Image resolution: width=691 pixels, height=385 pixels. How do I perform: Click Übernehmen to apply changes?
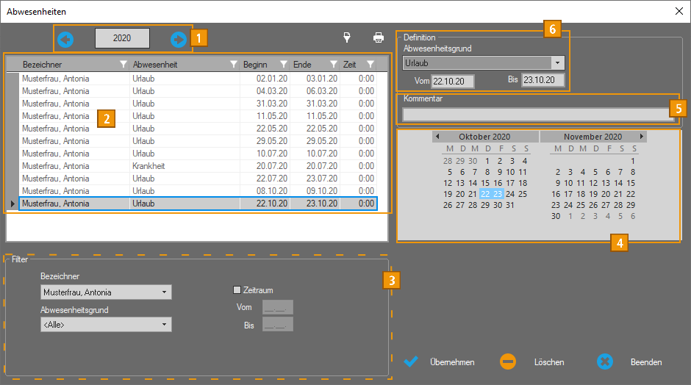coord(440,362)
